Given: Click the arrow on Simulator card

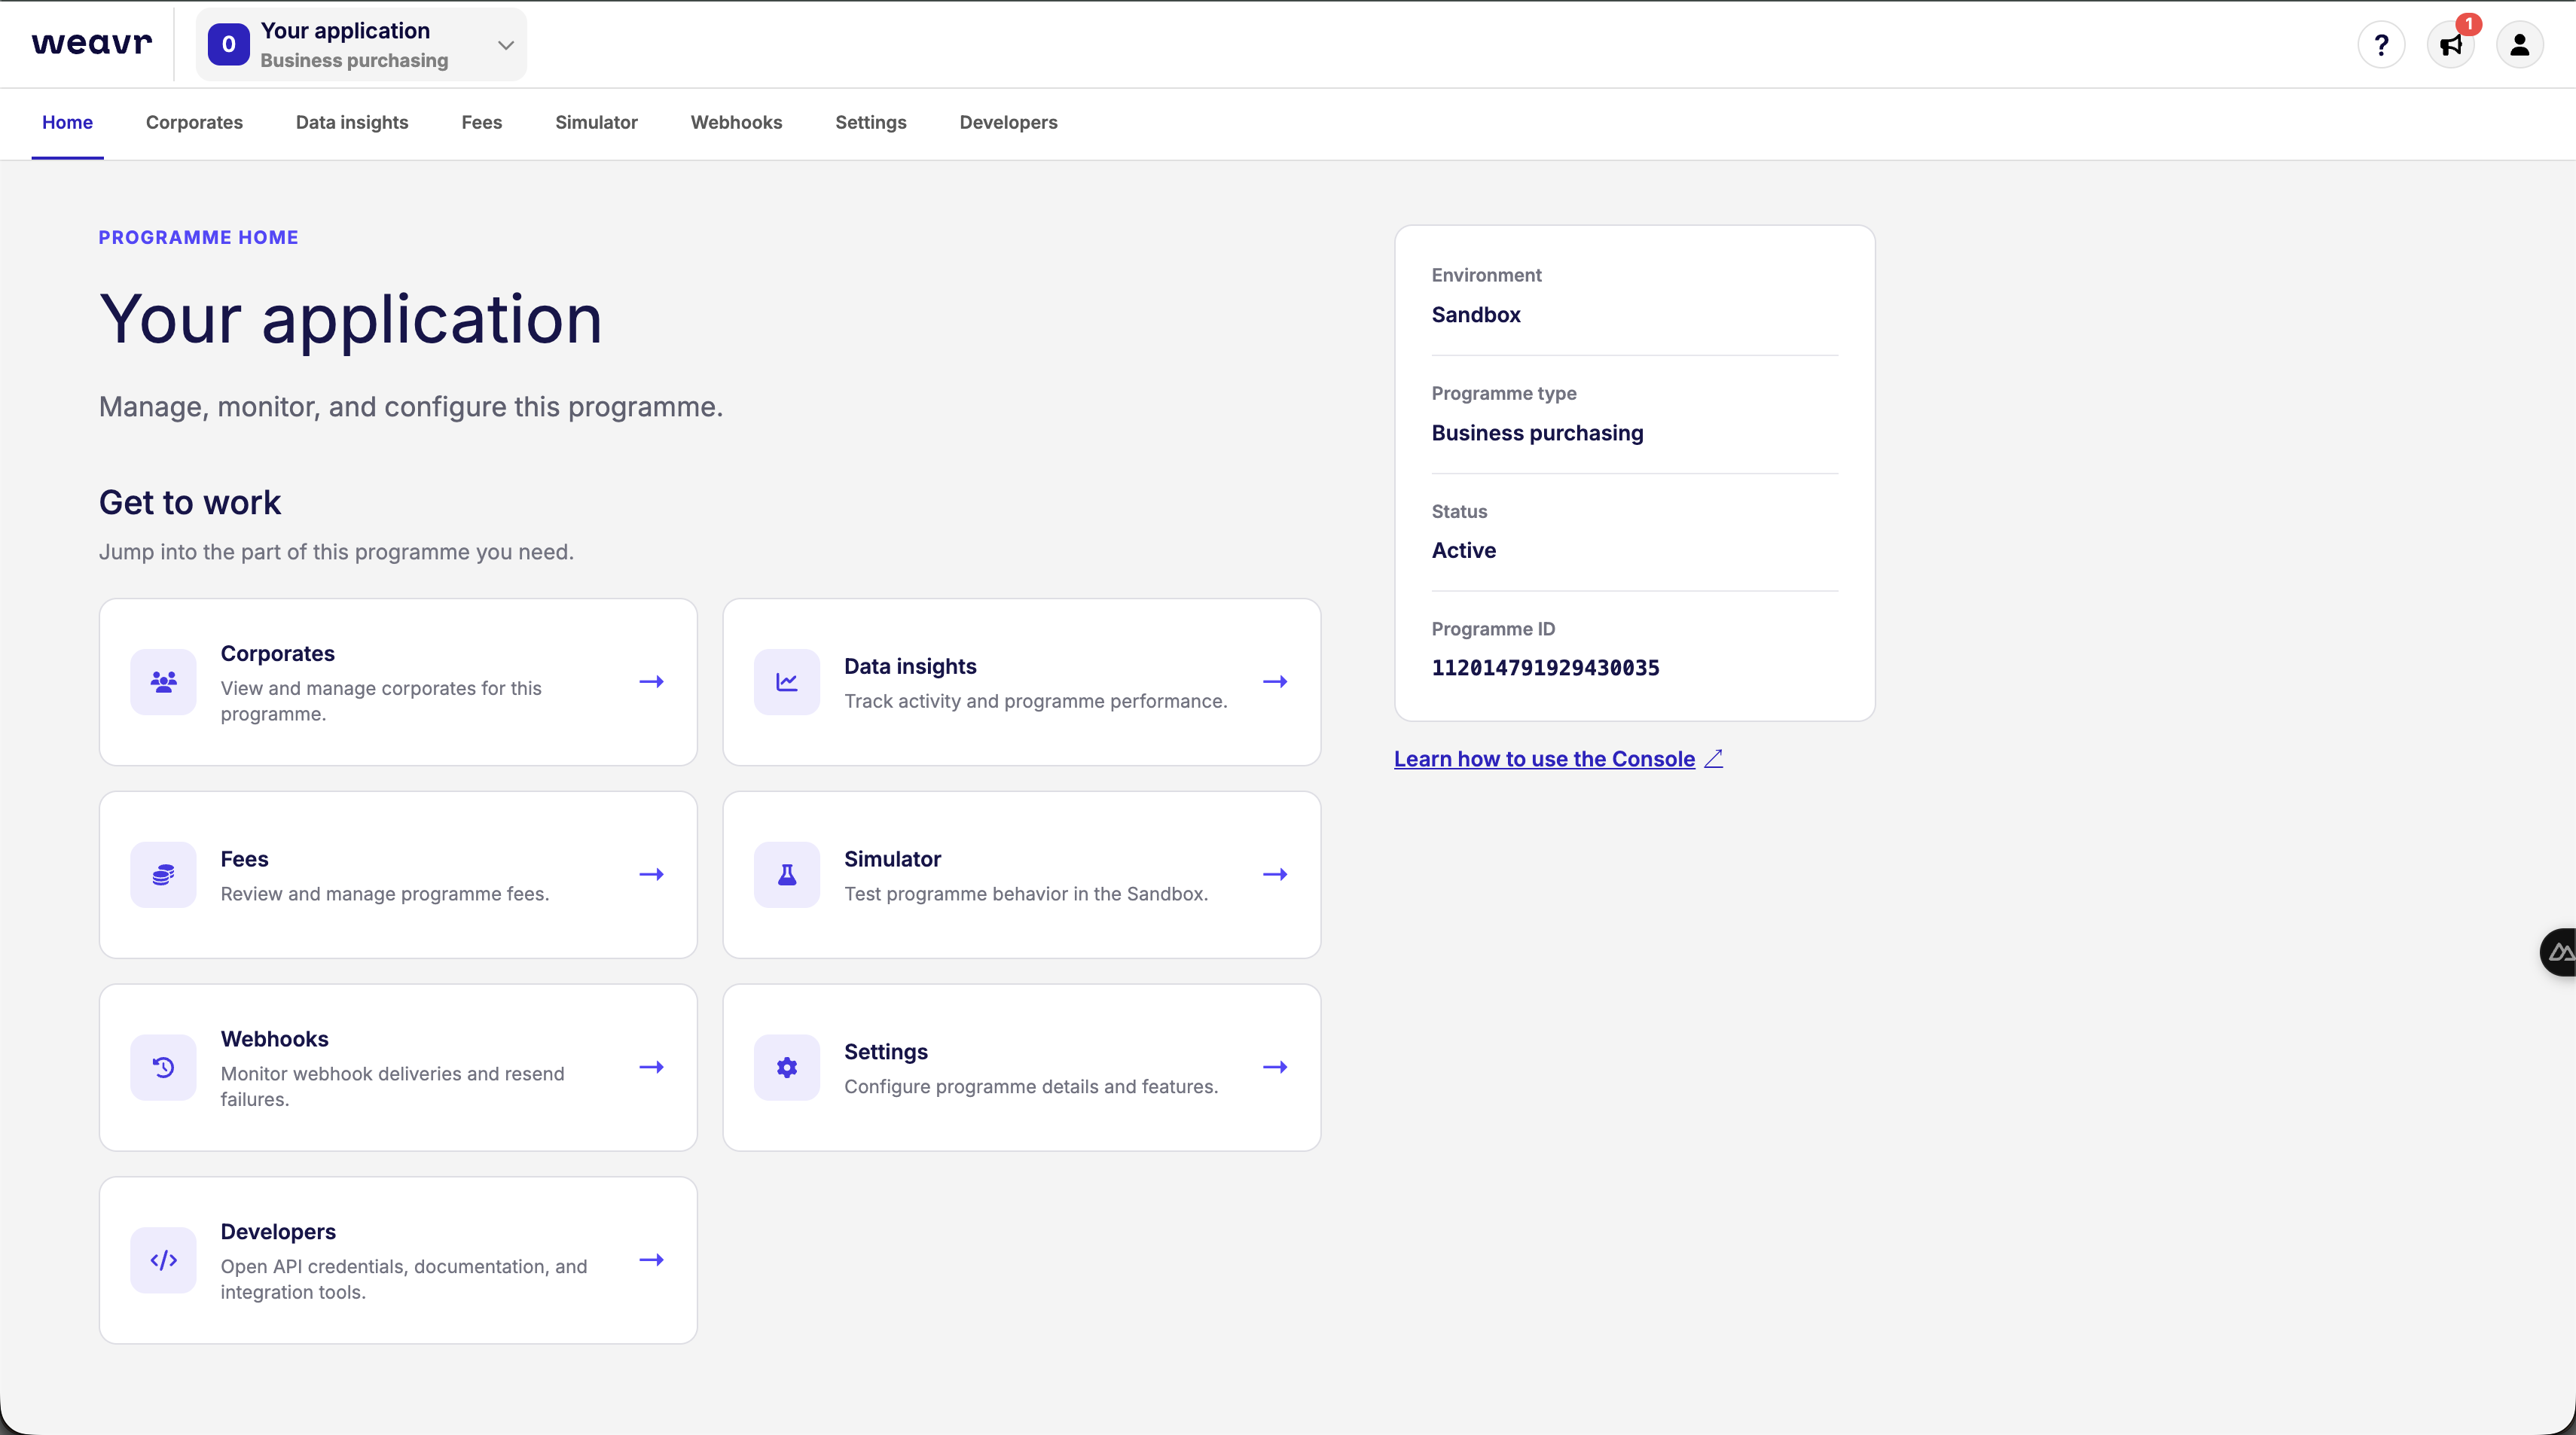Looking at the screenshot, I should point(1274,874).
